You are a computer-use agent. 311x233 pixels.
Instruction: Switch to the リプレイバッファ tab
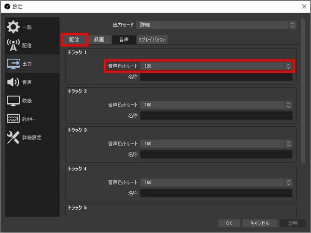pyautogui.click(x=152, y=40)
